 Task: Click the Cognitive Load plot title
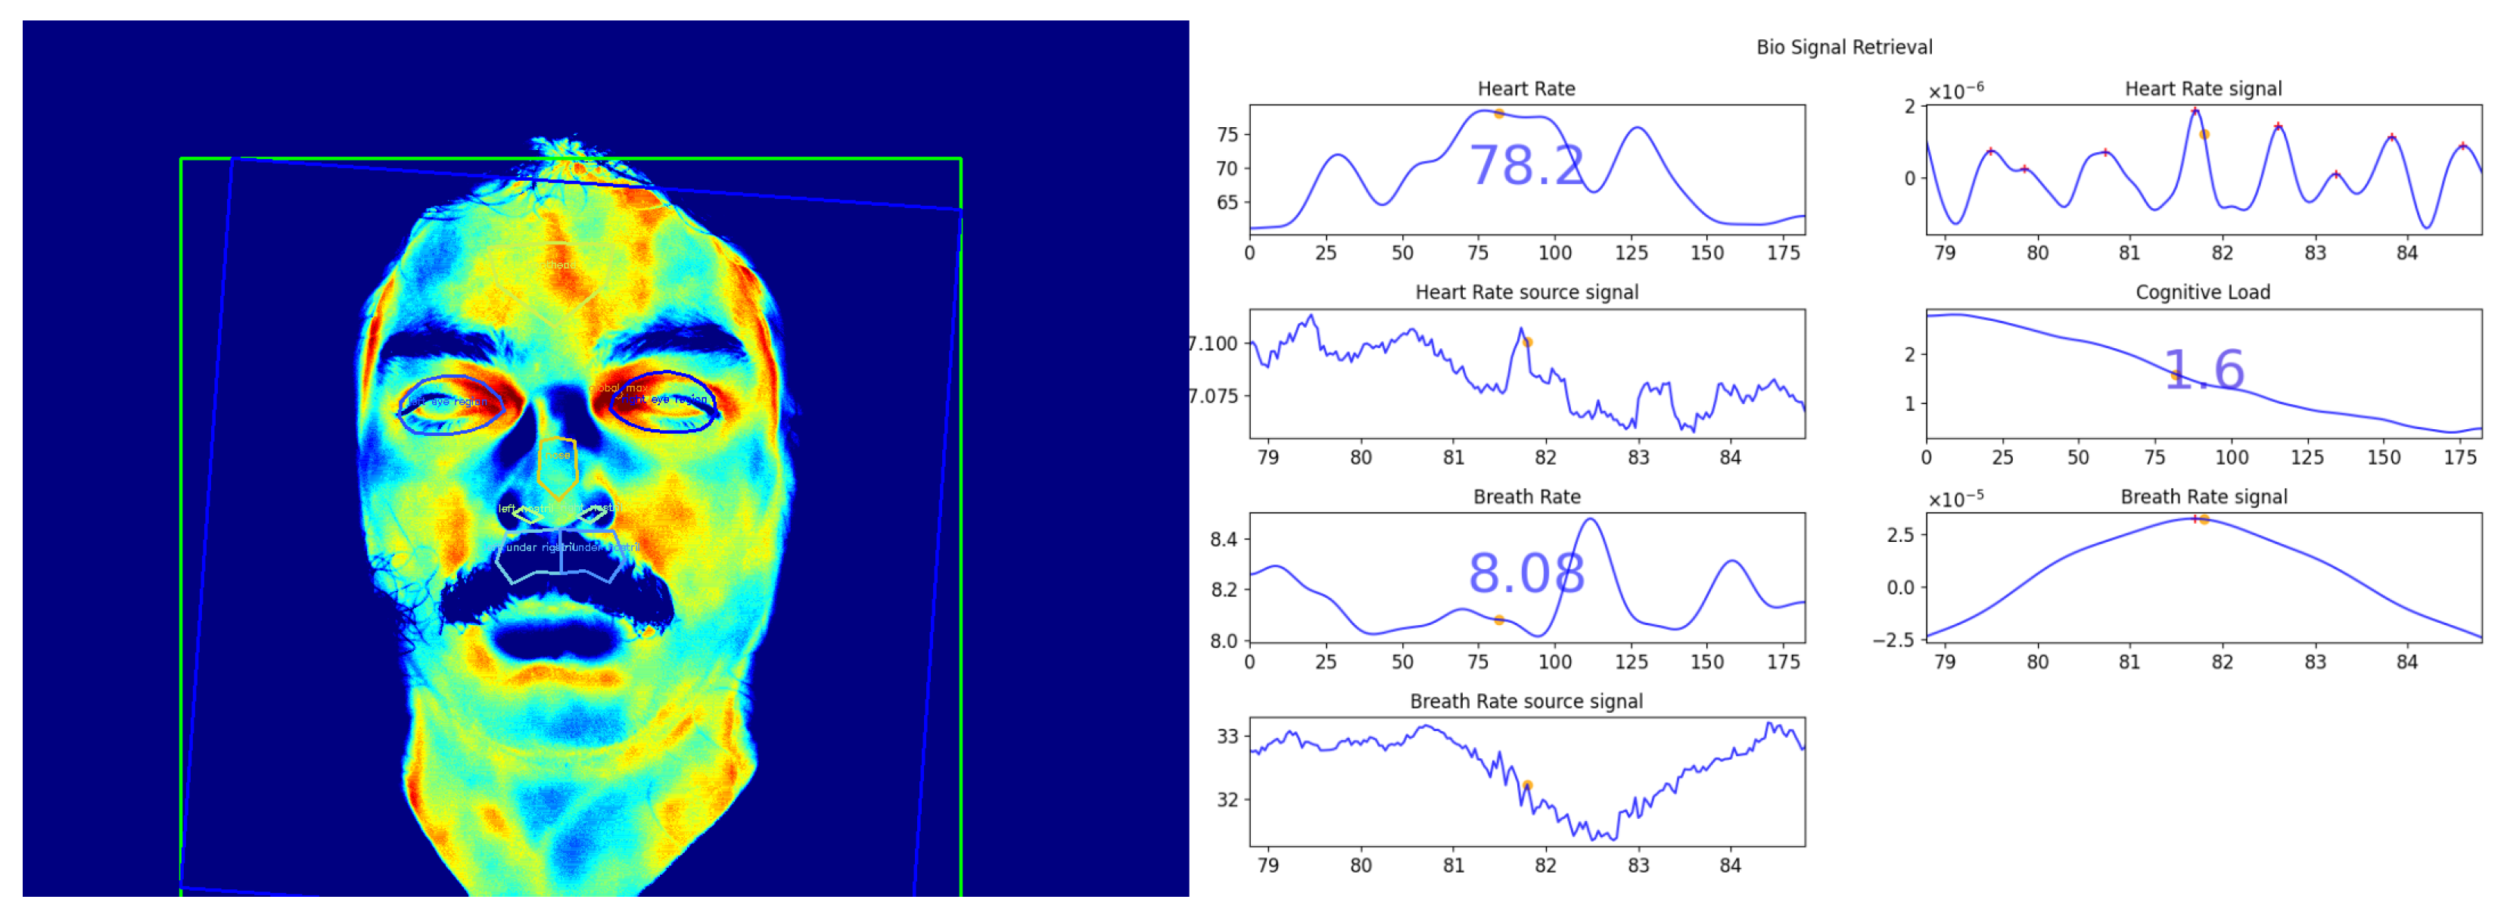(x=2202, y=292)
